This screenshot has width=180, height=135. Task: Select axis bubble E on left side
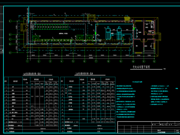click(x=10, y=21)
